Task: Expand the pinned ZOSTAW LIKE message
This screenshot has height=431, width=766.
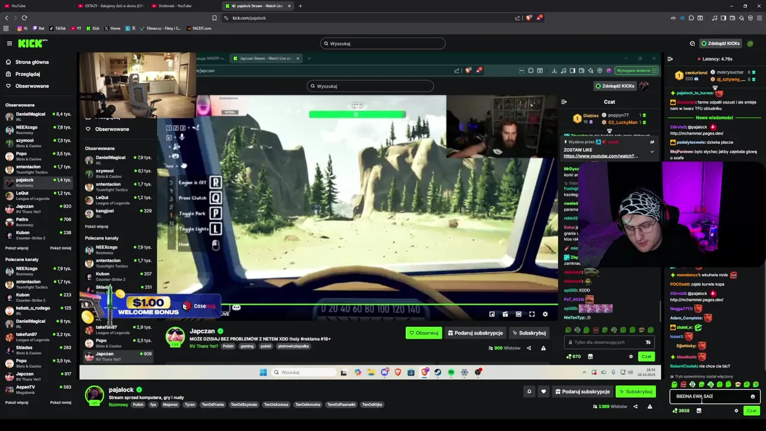Action: tap(652, 151)
